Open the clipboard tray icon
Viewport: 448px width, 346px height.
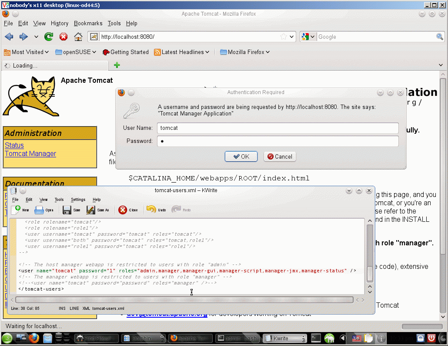(368, 338)
